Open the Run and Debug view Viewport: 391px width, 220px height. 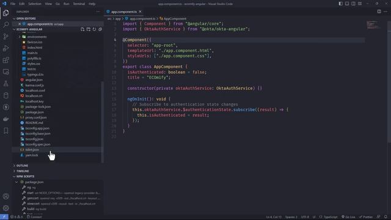pos(5,48)
